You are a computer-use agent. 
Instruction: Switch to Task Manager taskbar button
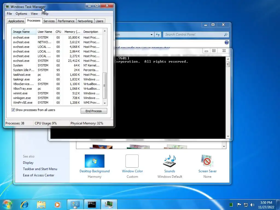click(109, 205)
